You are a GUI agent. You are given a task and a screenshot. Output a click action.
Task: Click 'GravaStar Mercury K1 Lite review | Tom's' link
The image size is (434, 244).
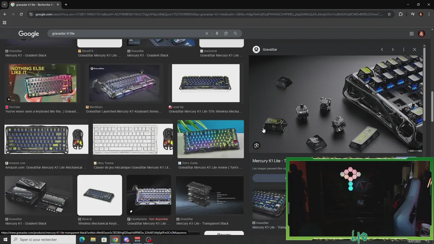click(210, 167)
